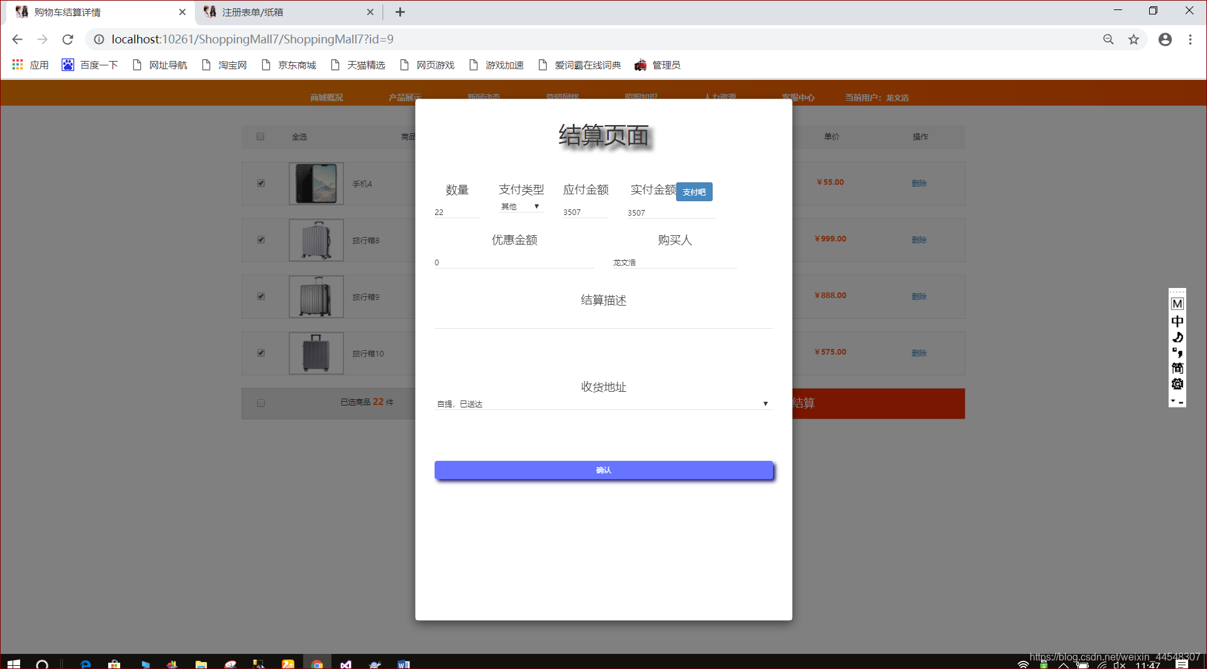Open the 支付类型 payment type dropdown
1207x669 pixels.
click(x=521, y=206)
